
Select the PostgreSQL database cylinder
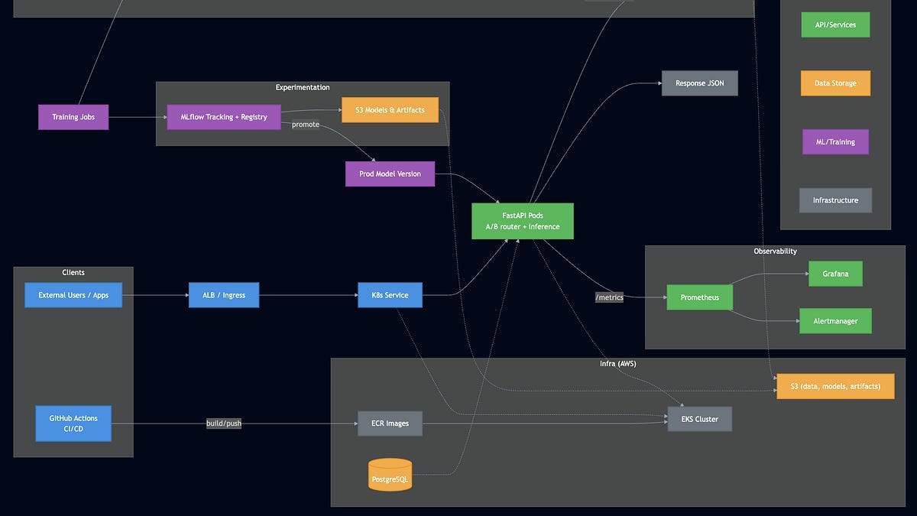click(390, 475)
